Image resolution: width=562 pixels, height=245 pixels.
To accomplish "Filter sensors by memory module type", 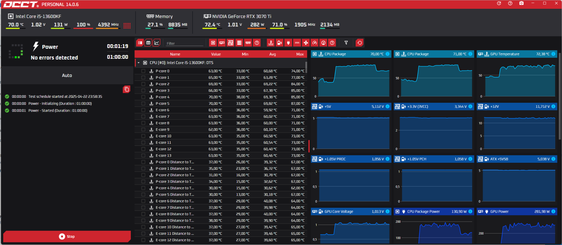I will [x=248, y=43].
